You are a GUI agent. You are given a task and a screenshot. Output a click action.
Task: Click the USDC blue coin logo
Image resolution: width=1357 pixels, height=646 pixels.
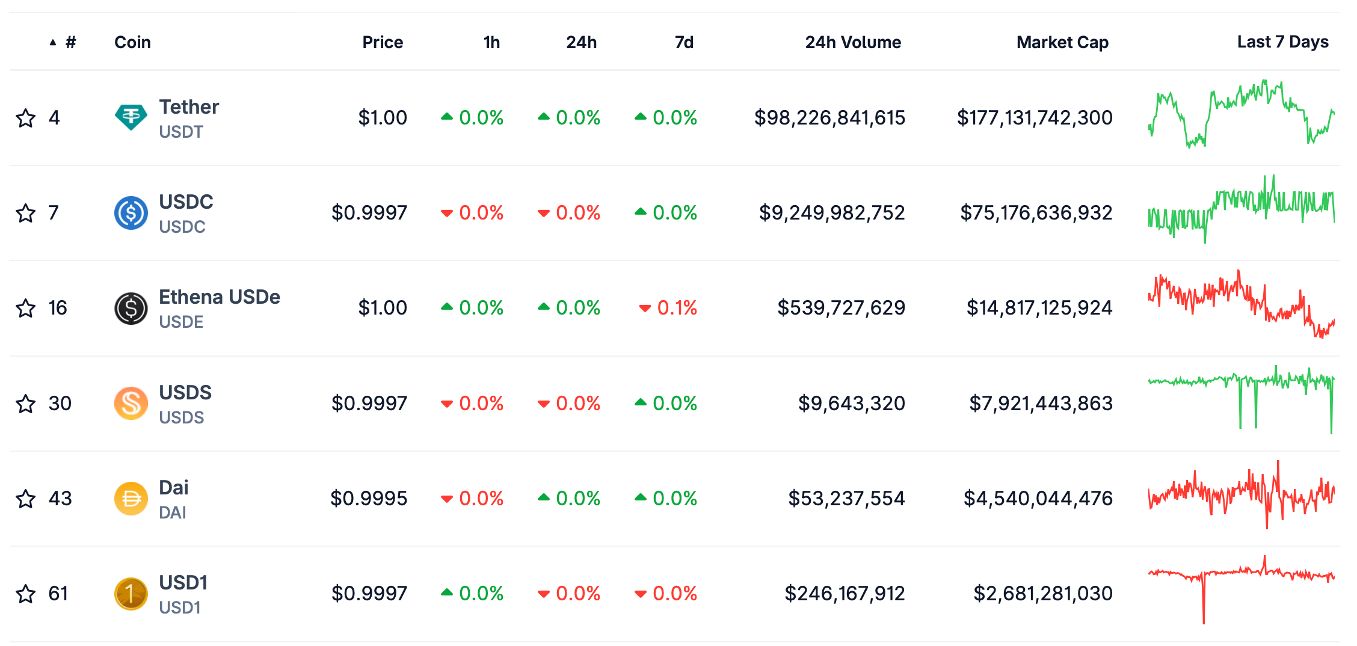[131, 212]
